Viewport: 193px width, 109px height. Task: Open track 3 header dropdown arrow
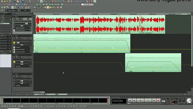[x=31, y=55]
